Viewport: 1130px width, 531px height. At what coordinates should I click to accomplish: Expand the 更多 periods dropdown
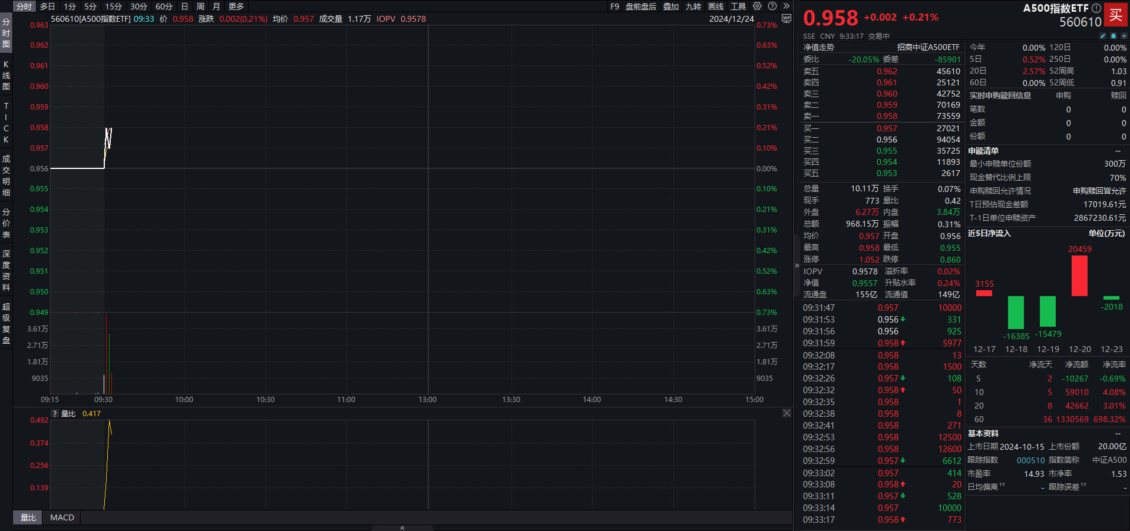click(x=236, y=6)
